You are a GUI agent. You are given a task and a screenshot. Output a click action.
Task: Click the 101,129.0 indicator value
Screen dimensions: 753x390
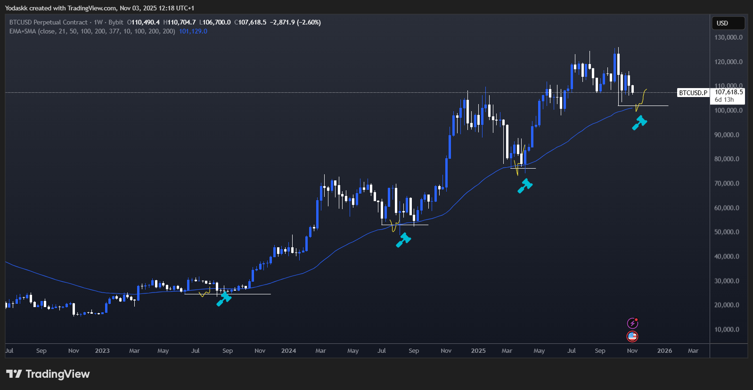(x=193, y=31)
